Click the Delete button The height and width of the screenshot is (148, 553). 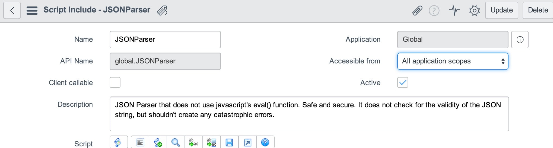click(538, 10)
